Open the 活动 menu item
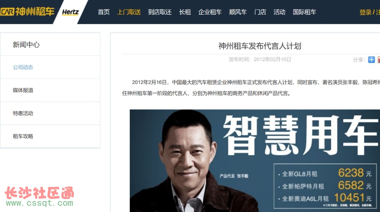Screen dimensions: 380x212 coord(279,12)
